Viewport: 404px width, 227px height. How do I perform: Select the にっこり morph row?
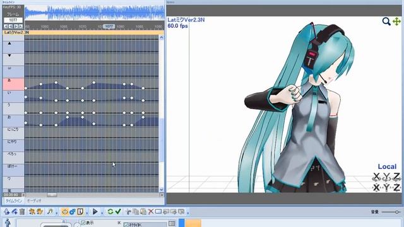point(13,133)
